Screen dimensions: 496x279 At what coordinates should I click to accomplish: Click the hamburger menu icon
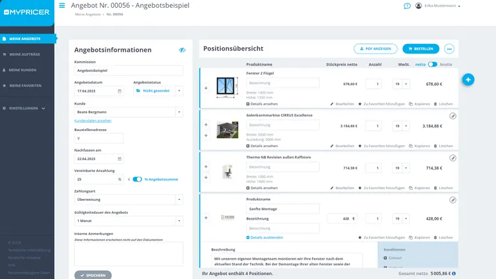pos(62,6)
